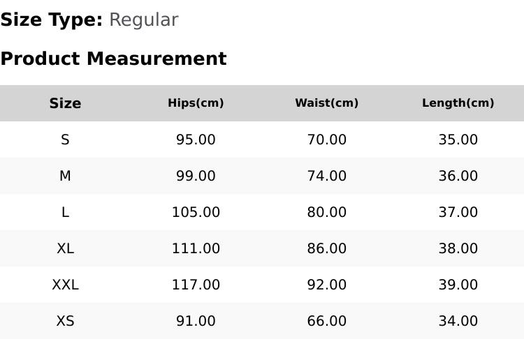Click the Length(cm) column header

458,103
